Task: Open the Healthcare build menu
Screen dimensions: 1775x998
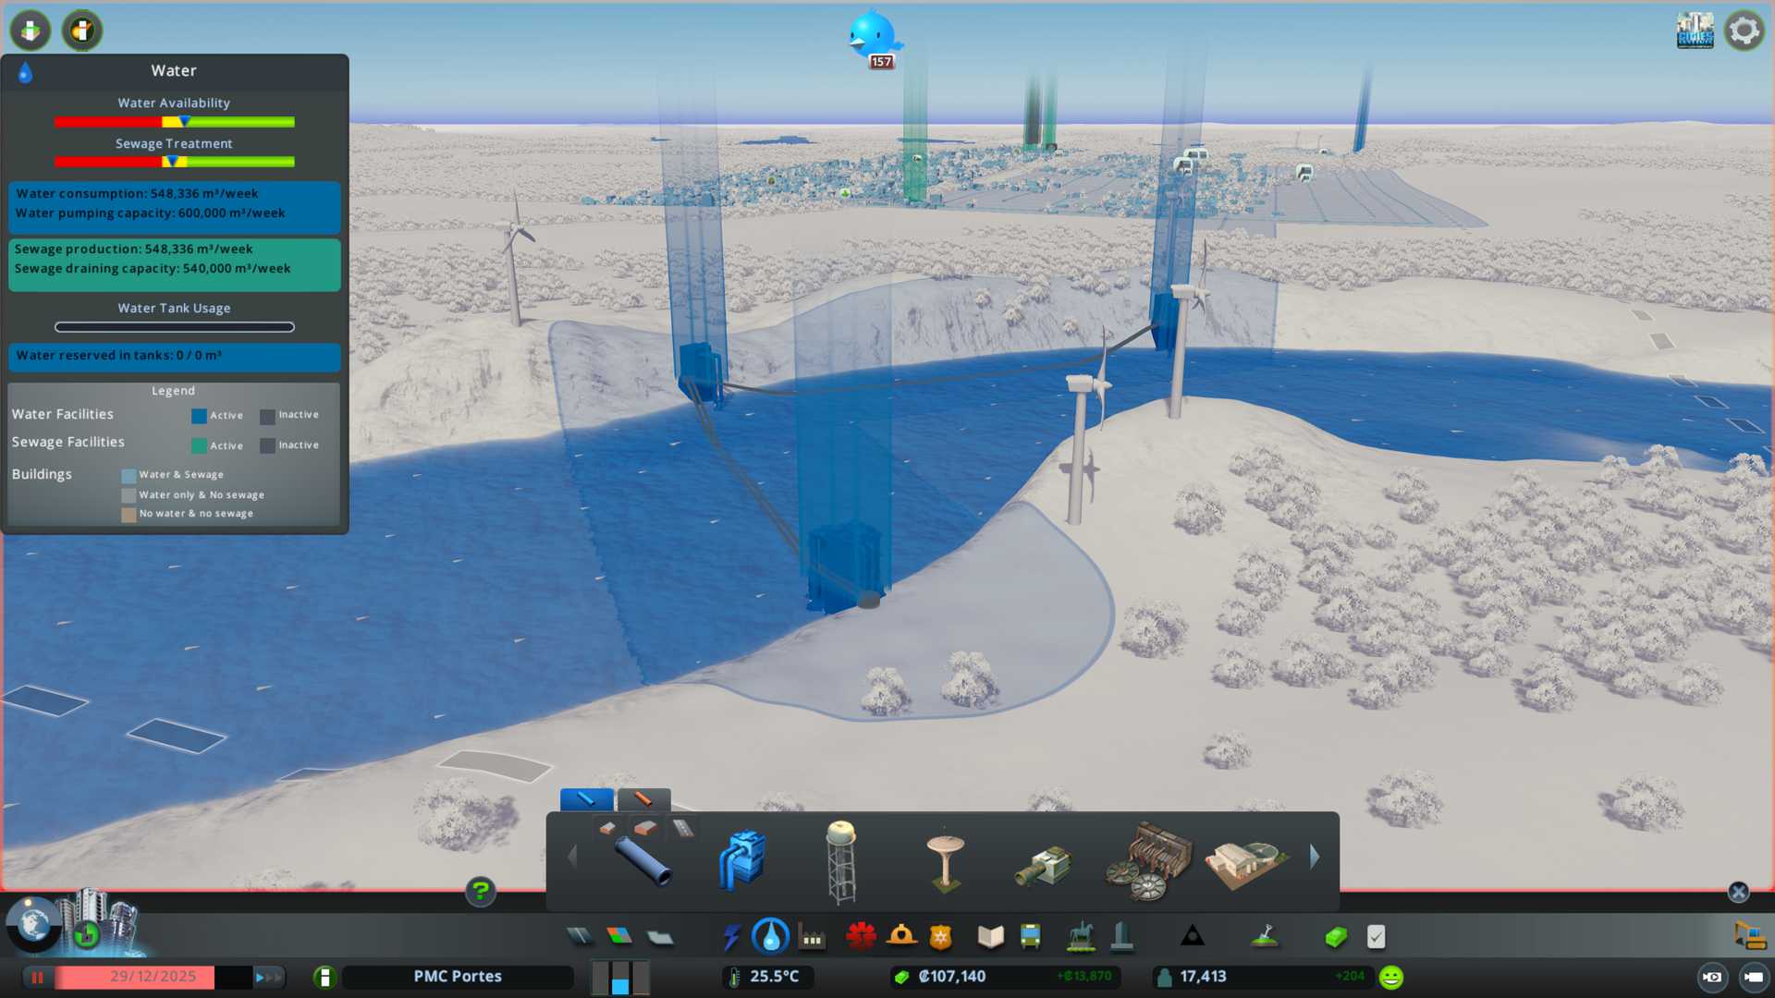Action: (x=861, y=937)
